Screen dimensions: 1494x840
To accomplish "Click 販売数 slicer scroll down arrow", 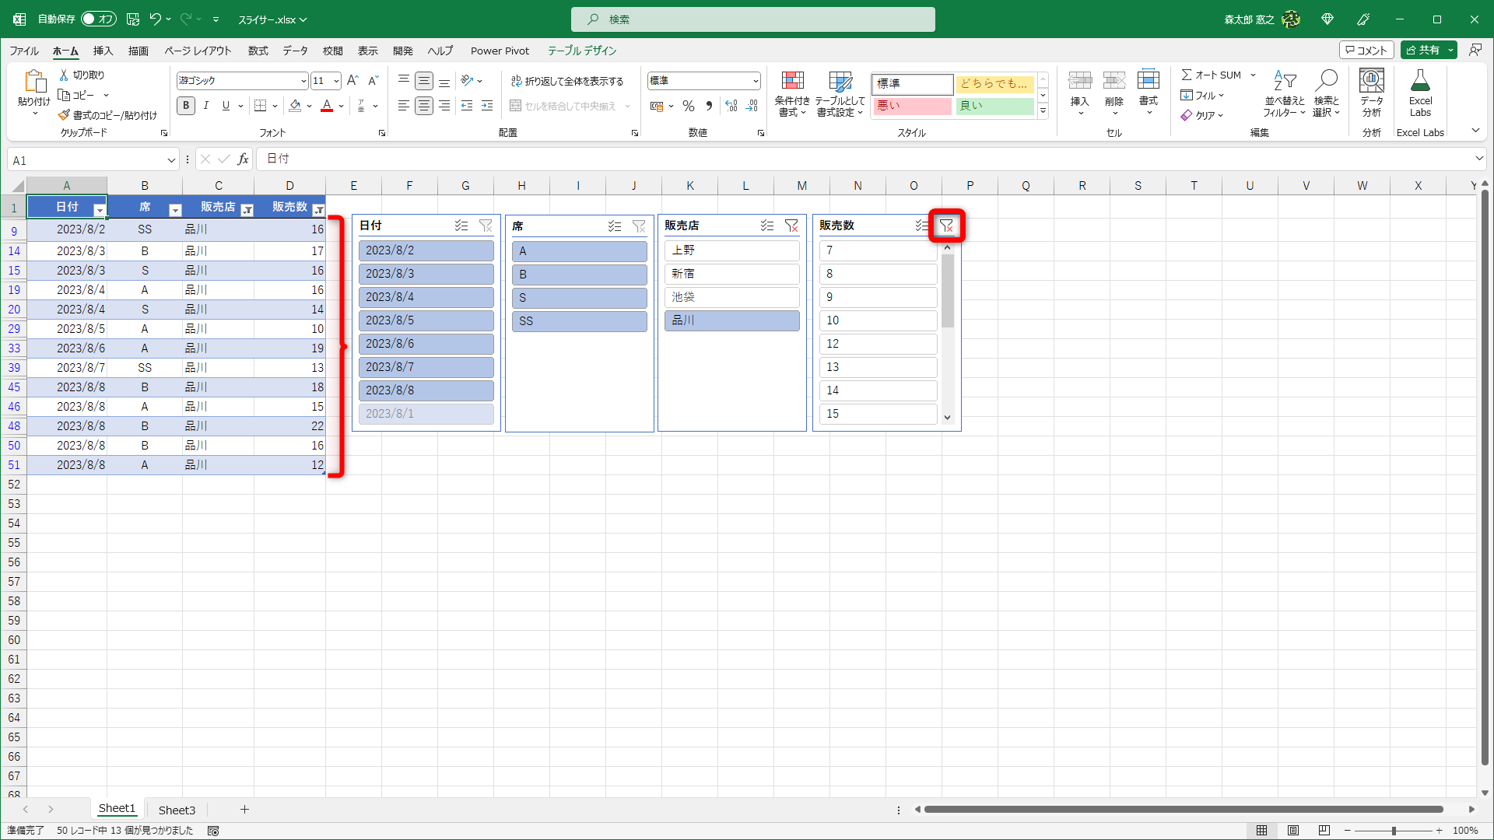I will click(947, 418).
